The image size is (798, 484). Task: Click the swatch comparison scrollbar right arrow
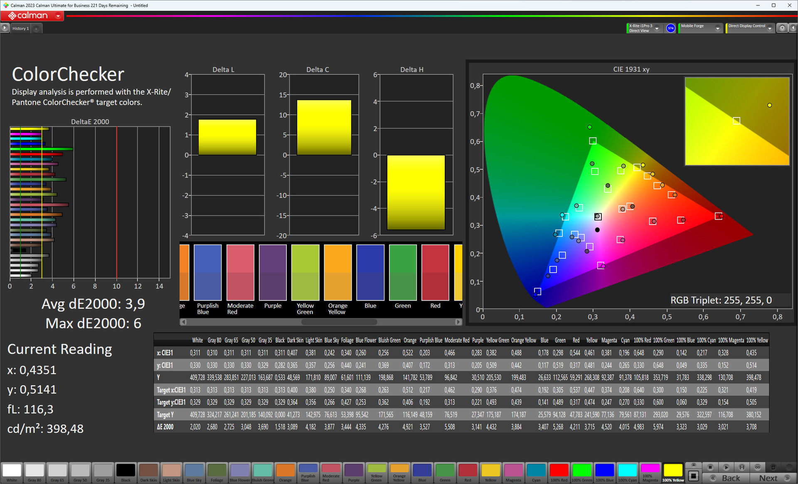coord(458,322)
